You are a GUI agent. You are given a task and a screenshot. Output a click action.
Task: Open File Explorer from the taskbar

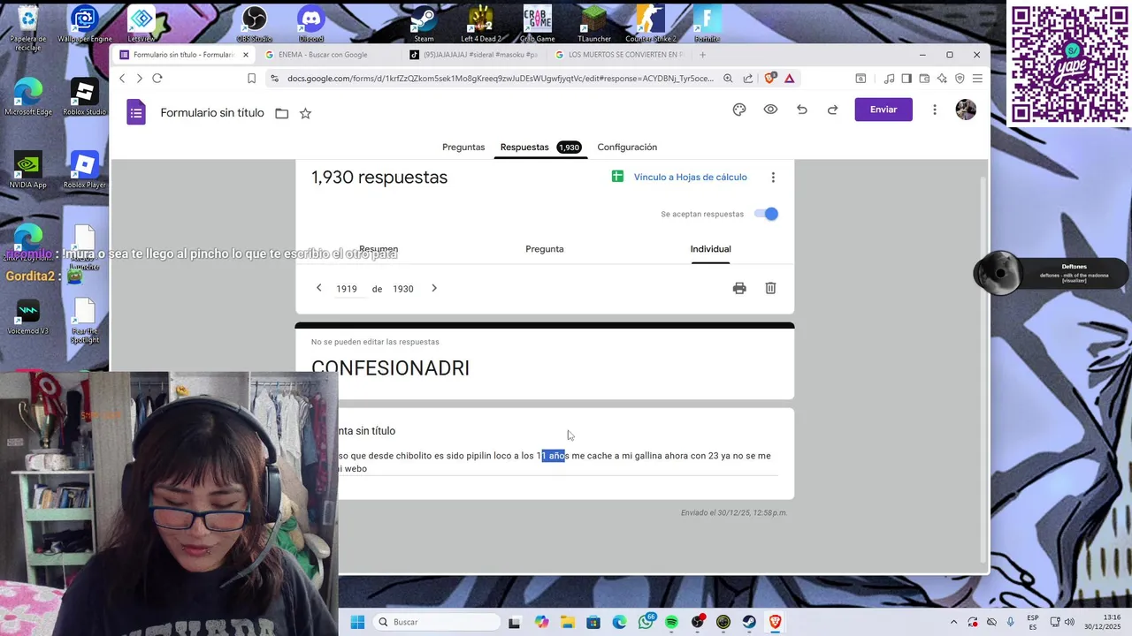pyautogui.click(x=568, y=622)
